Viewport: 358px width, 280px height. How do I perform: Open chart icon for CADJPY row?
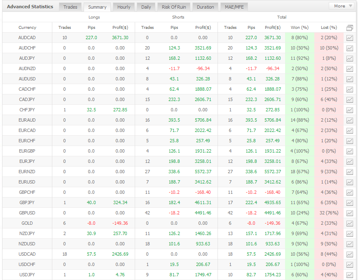[x=349, y=100]
